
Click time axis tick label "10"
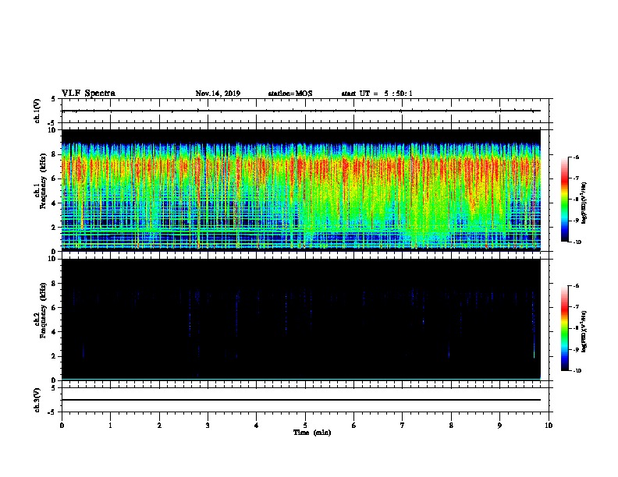549,425
